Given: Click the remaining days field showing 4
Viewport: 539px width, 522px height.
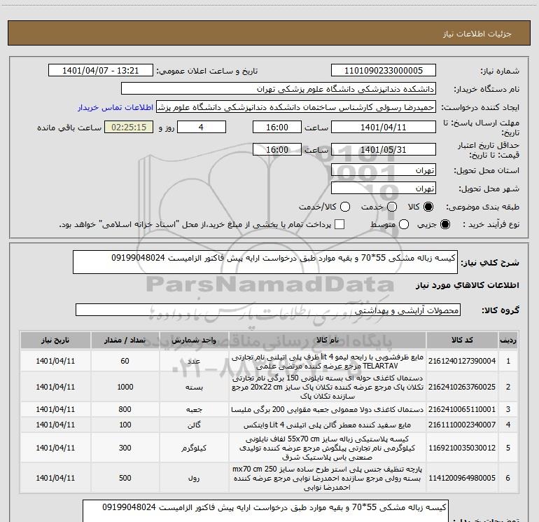Looking at the screenshot, I should [201, 128].
